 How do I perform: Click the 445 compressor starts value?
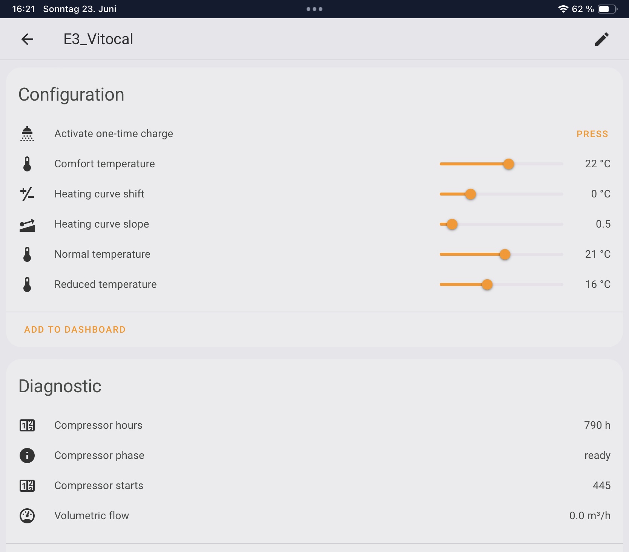pyautogui.click(x=601, y=486)
